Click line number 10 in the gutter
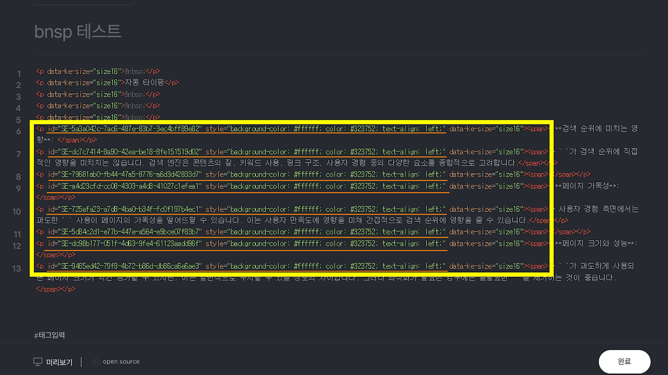Viewport: 668px width, 375px height. pos(17,212)
